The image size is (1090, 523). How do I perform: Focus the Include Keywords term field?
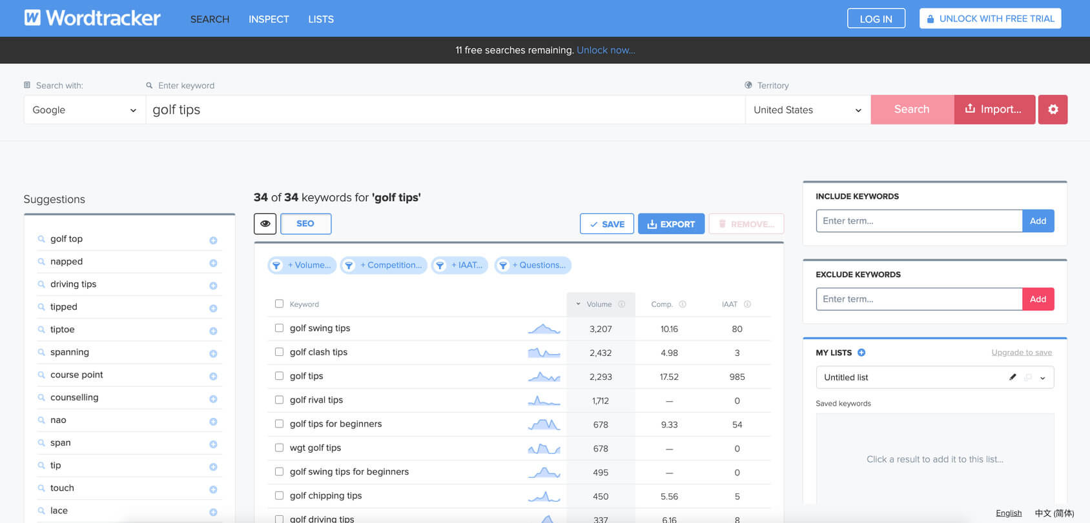(919, 221)
